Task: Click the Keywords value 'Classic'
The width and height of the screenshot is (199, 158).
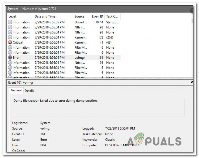Action: (x=110, y=140)
